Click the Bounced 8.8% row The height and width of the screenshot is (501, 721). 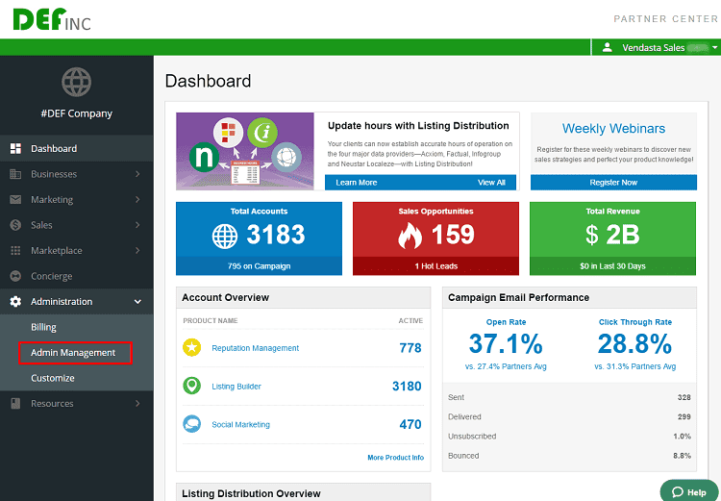tap(569, 456)
